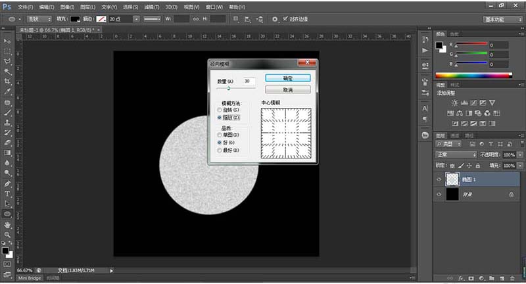Select the Rectangular Marquee tool

pyautogui.click(x=7, y=51)
